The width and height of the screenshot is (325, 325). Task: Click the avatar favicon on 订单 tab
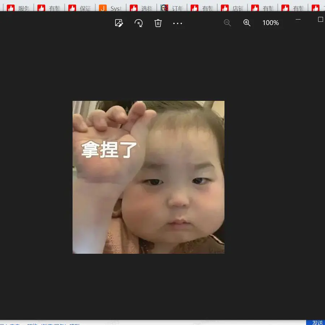click(164, 8)
